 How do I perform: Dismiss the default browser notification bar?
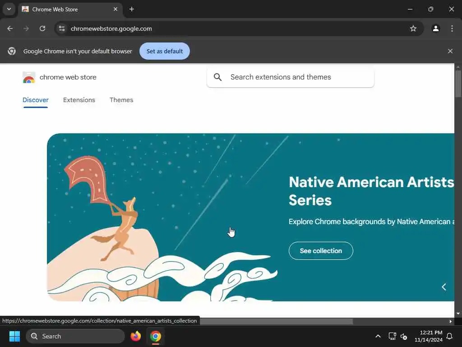click(x=450, y=51)
